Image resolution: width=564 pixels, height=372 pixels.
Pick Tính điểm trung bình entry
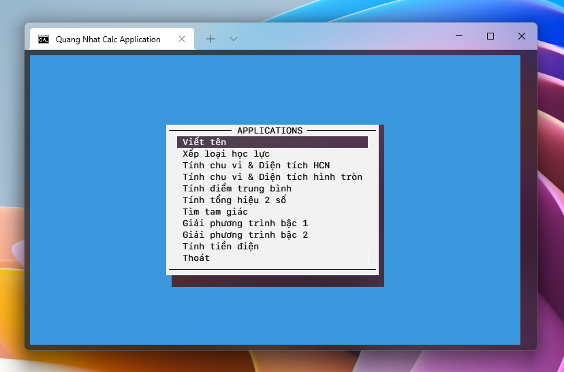click(x=237, y=189)
